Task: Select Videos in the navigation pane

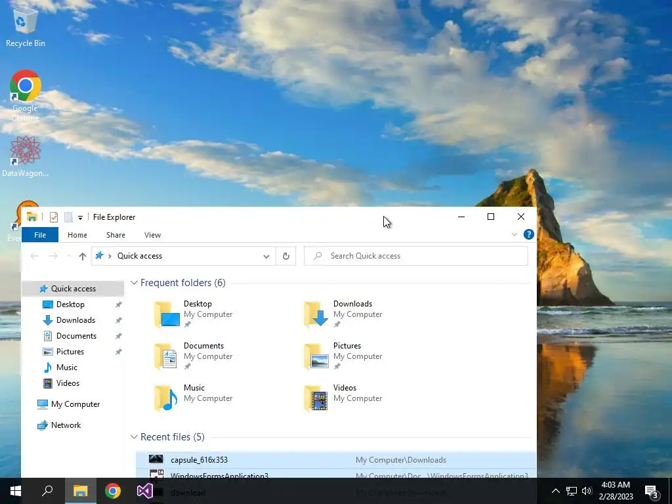Action: click(x=68, y=383)
